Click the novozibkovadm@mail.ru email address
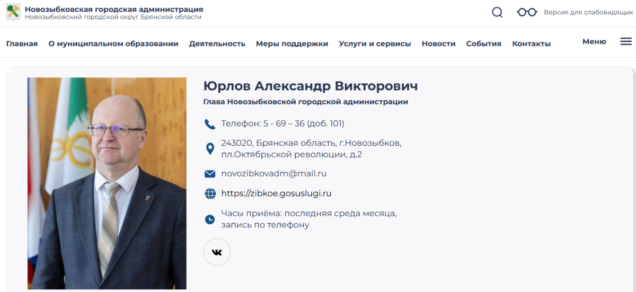This screenshot has height=292, width=636. pos(273,173)
